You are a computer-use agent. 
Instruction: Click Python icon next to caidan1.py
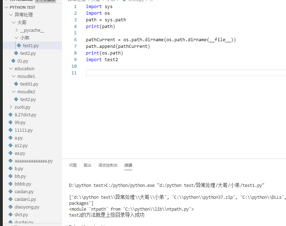[10, 199]
